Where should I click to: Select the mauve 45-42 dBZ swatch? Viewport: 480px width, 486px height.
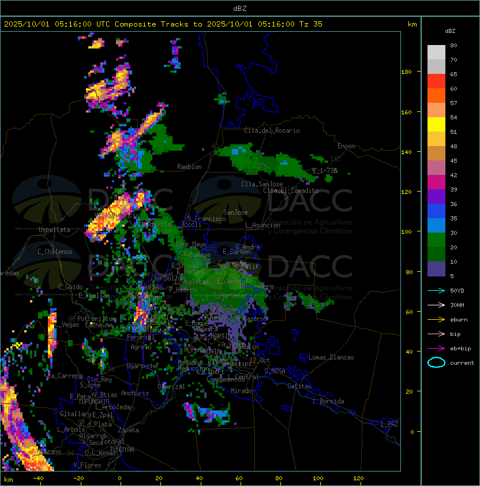(436, 168)
